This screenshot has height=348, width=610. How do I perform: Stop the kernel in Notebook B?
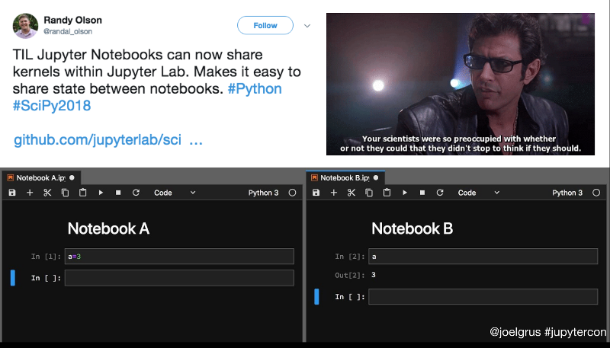coord(422,193)
